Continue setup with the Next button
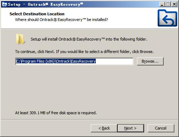This screenshot has width=179, height=137. pyautogui.click(x=131, y=128)
